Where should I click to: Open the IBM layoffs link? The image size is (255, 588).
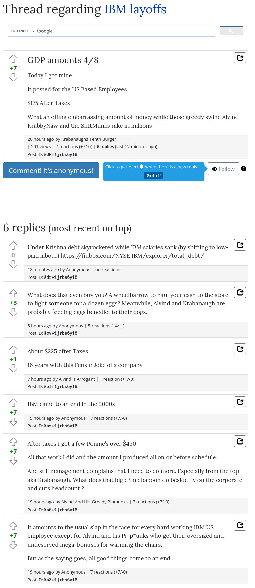tap(135, 9)
